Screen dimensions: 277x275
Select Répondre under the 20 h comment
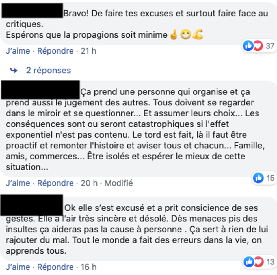point(55,183)
